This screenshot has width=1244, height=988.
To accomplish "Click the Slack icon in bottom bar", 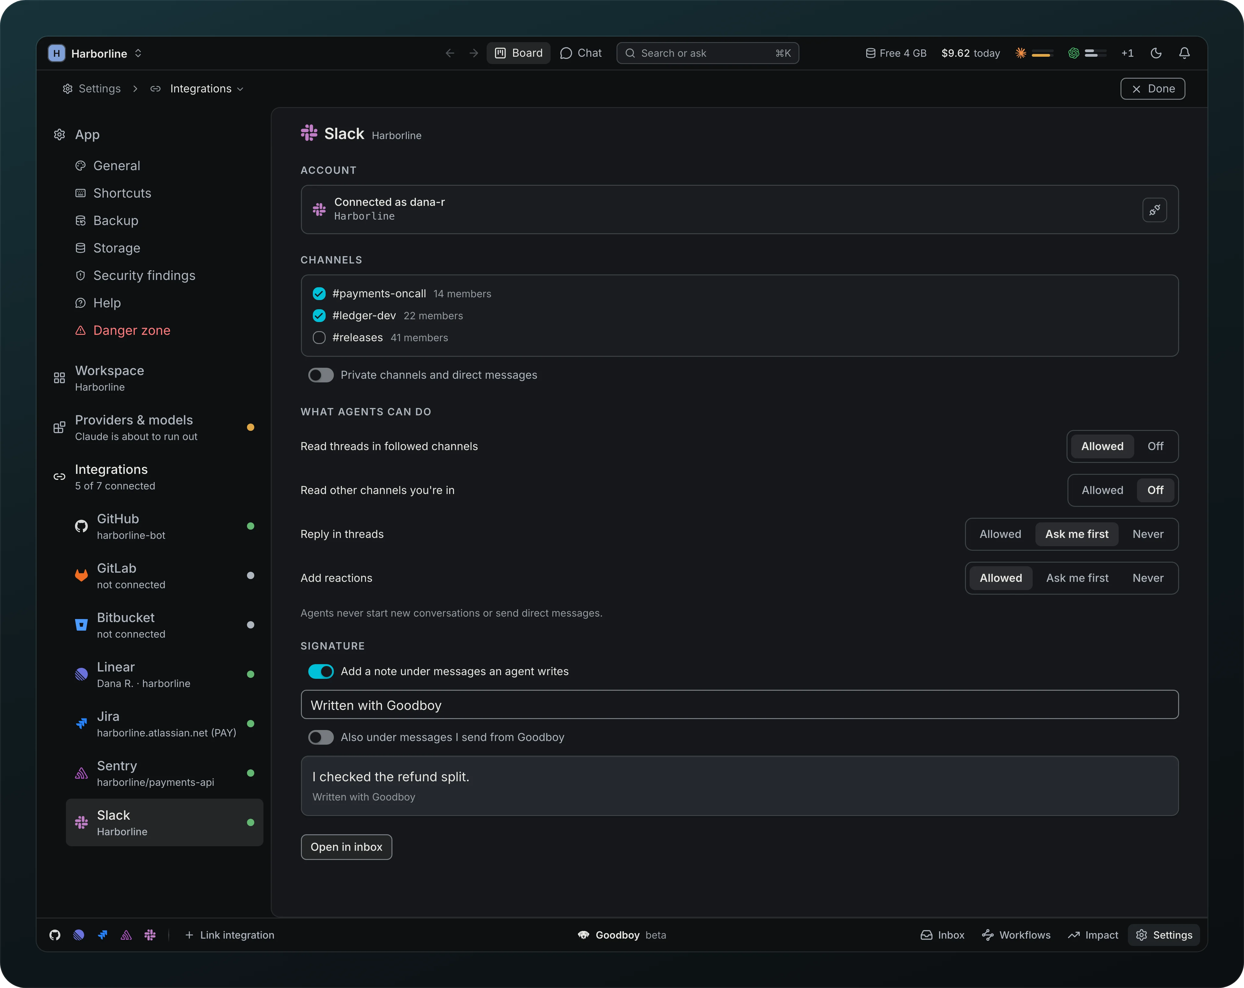I will pyautogui.click(x=150, y=935).
